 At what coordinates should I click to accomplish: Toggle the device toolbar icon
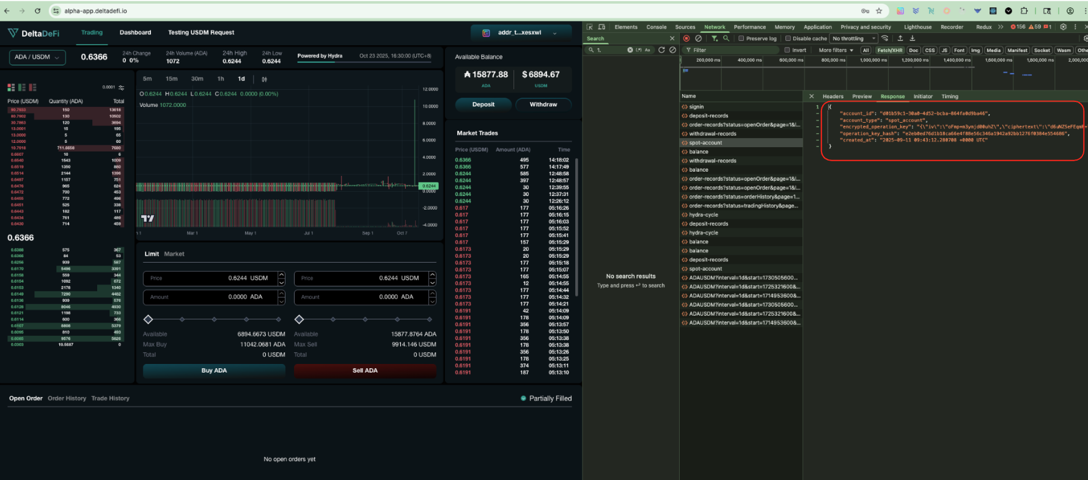(x=602, y=27)
